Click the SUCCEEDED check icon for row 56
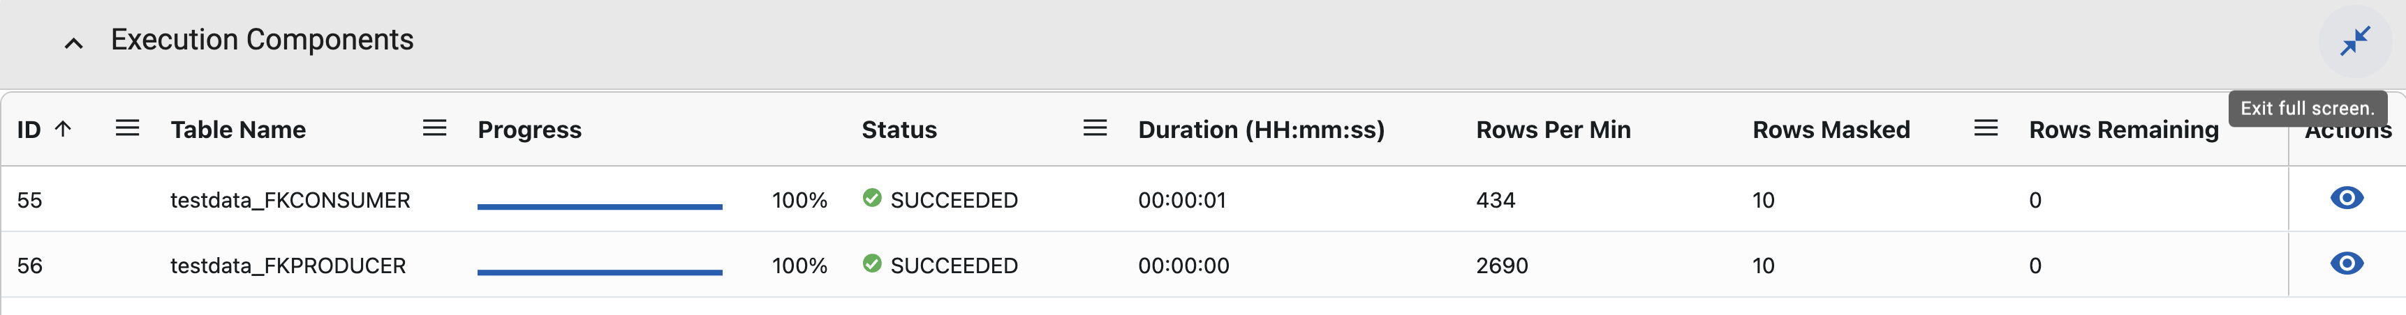Image resolution: width=2406 pixels, height=315 pixels. [x=872, y=263]
